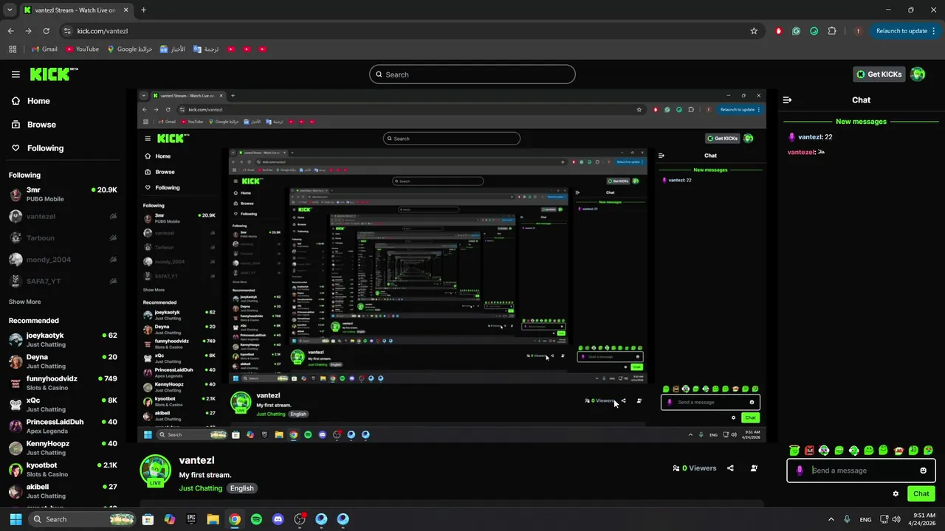The image size is (945, 531).
Task: Open mondy_2004 channel in Following
Action: 63,260
